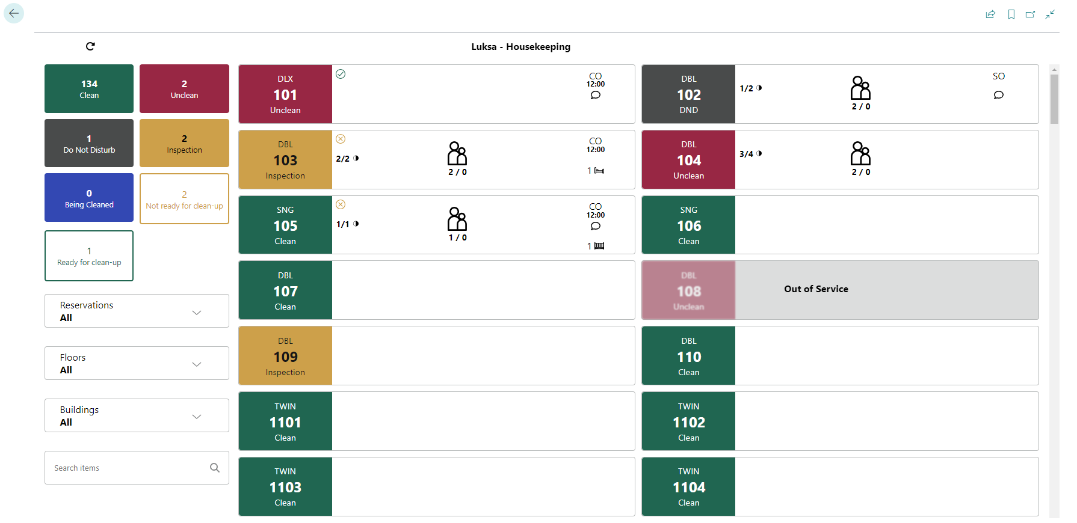Click the Not ready for clean-up button
1077x523 pixels.
pos(184,199)
